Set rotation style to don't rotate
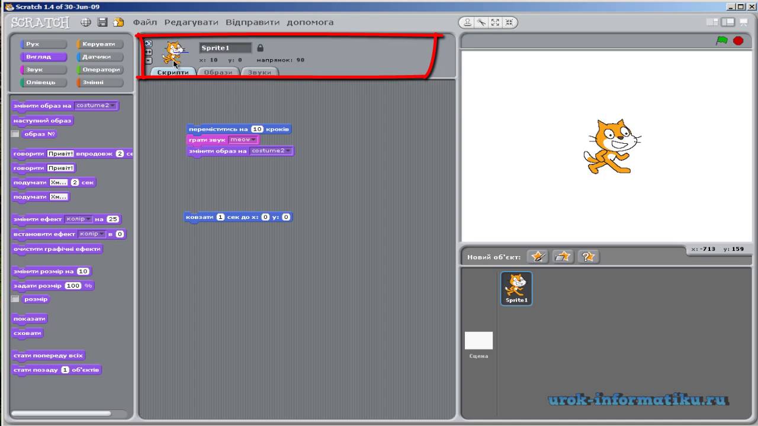This screenshot has width=758, height=426. tap(149, 60)
